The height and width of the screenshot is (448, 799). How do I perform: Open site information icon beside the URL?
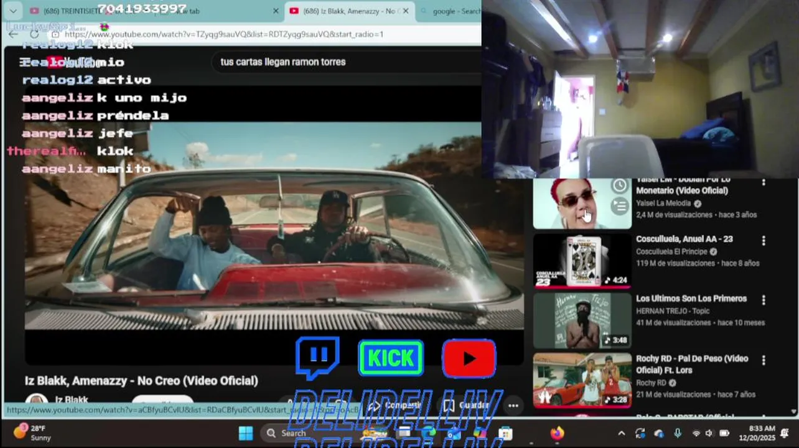click(55, 34)
